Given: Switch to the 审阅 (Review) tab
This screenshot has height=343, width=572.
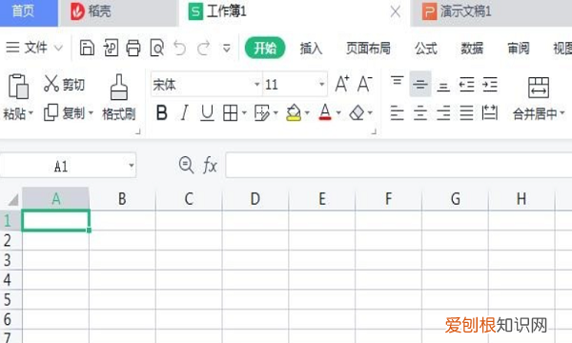Looking at the screenshot, I should click(519, 48).
